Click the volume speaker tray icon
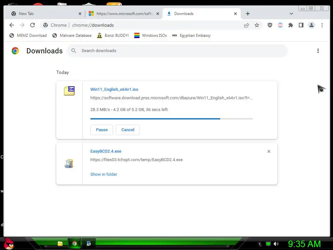Screen dimensions: 333x250 [276, 244]
